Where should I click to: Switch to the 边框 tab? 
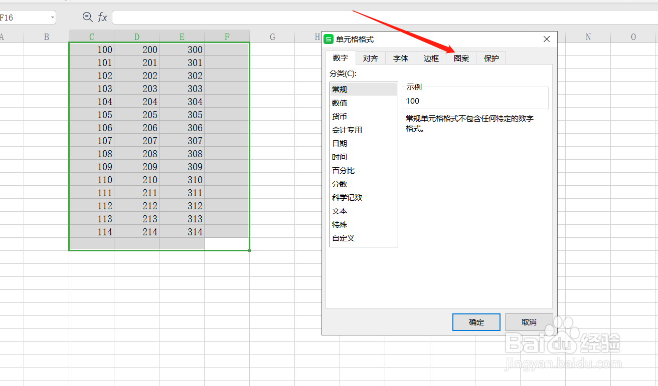(431, 58)
